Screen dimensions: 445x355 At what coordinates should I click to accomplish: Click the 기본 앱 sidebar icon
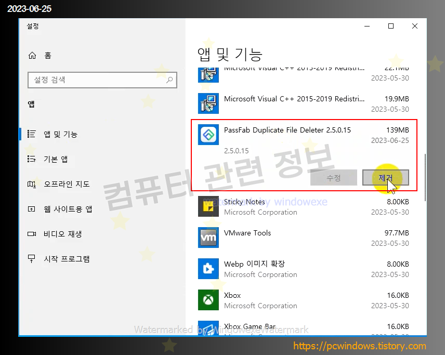(x=32, y=159)
